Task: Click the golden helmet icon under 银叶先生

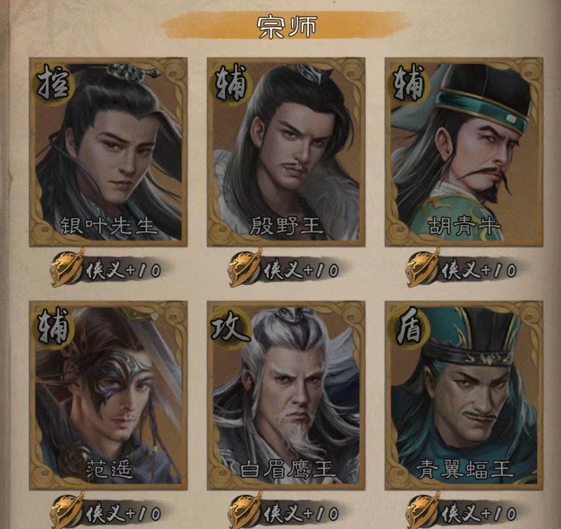Action: pyautogui.click(x=67, y=268)
